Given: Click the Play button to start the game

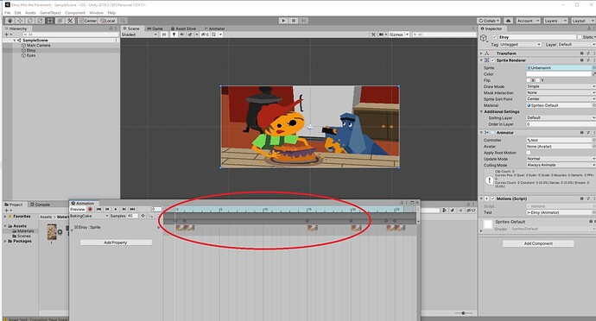Looking at the screenshot, I should point(283,21).
